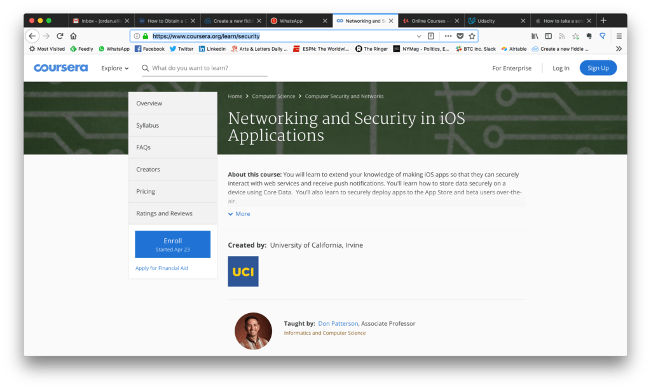Toggle the Firefox sidebar view
Screen dimensions: 651x390
(547, 36)
